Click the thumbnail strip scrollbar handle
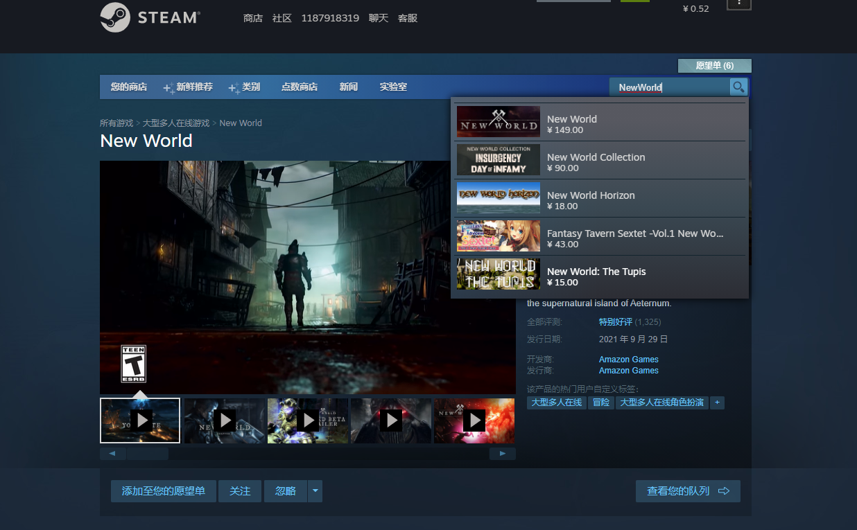Image resolution: width=857 pixels, height=530 pixels. pyautogui.click(x=147, y=454)
